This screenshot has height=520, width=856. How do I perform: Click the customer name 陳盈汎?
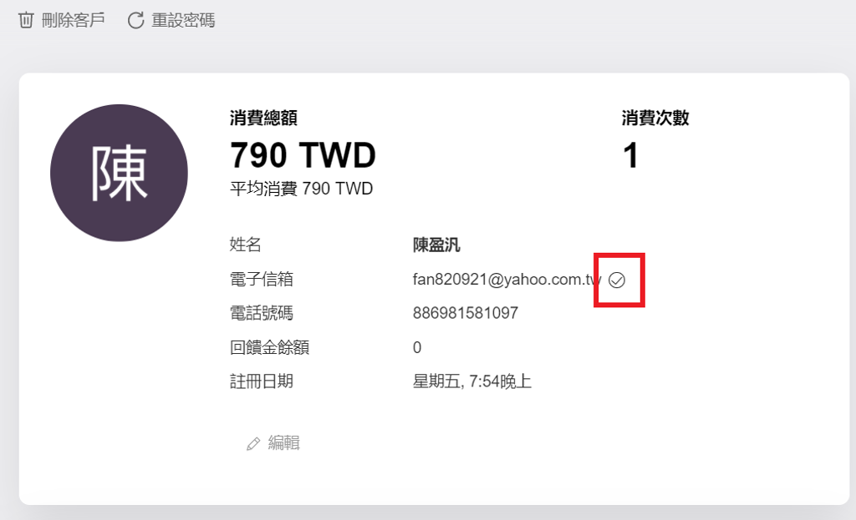pyautogui.click(x=436, y=245)
